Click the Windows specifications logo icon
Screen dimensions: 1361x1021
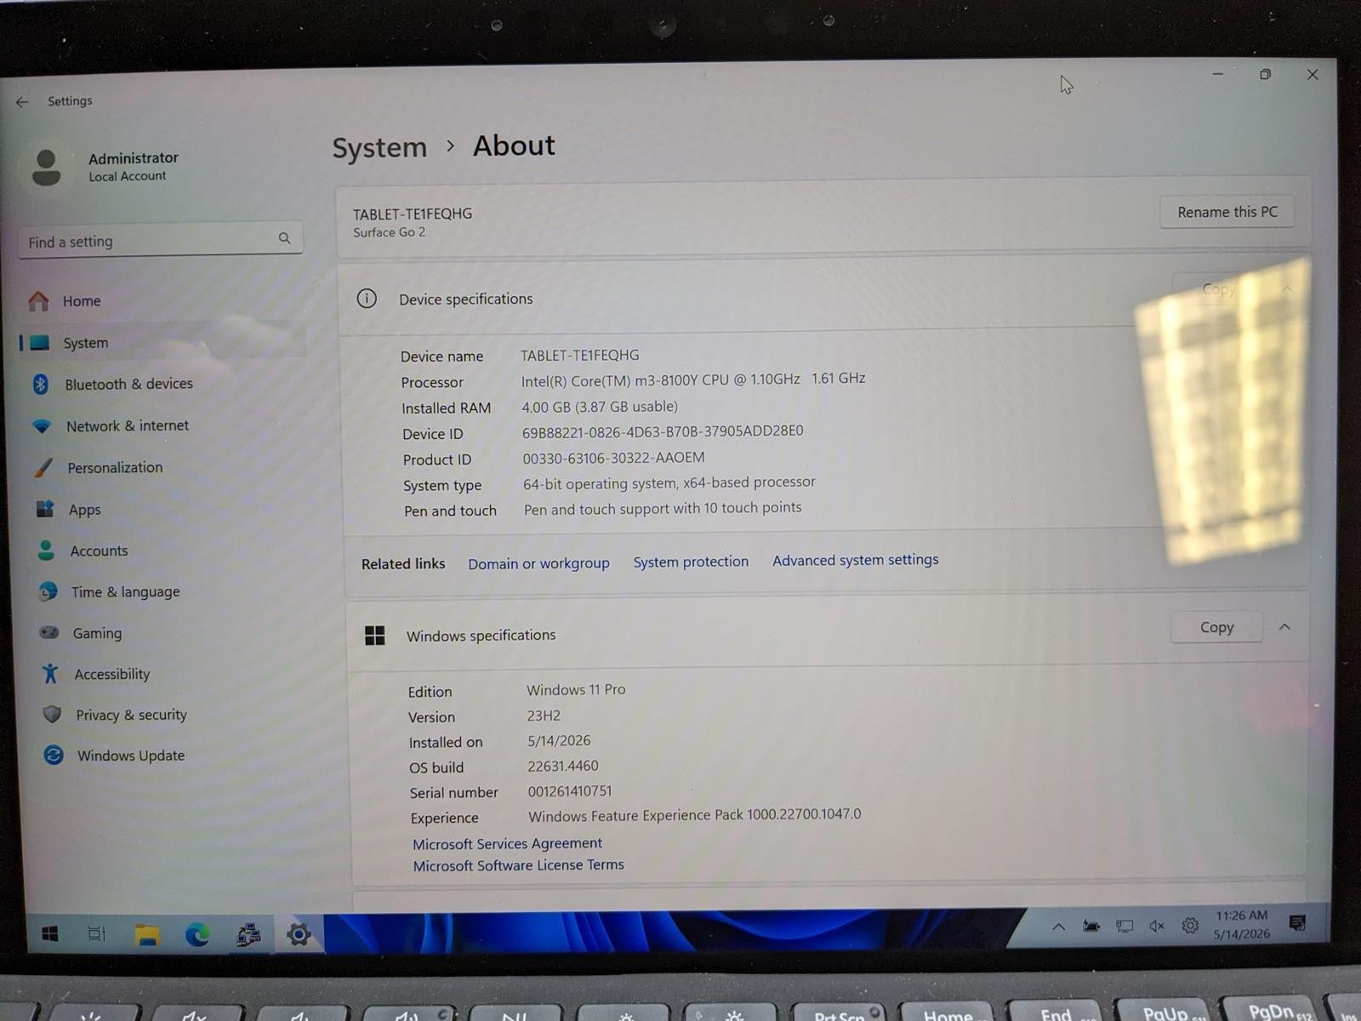(x=375, y=636)
